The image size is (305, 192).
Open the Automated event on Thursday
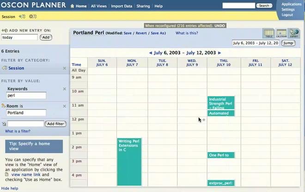click(221, 113)
